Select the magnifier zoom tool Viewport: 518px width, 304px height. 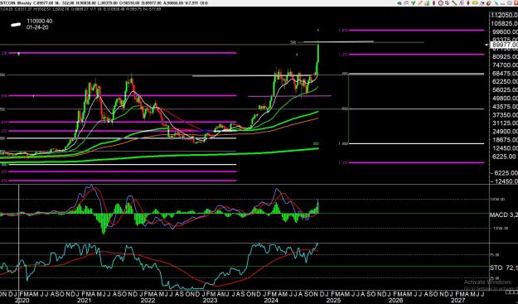click(x=406, y=3)
